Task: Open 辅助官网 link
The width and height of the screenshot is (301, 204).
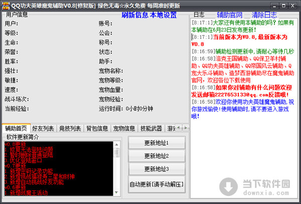Action: click(x=230, y=15)
